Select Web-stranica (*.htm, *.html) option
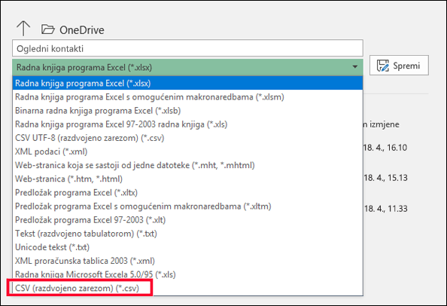The width and height of the screenshot is (447, 306). click(x=187, y=179)
